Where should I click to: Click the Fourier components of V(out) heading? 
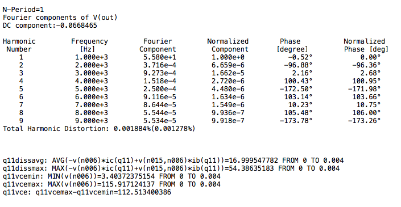(60, 18)
